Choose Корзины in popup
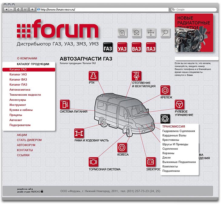 click(168, 153)
